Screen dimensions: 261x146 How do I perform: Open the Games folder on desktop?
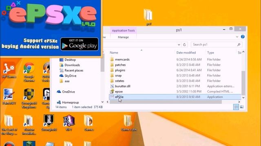(x=89, y=123)
